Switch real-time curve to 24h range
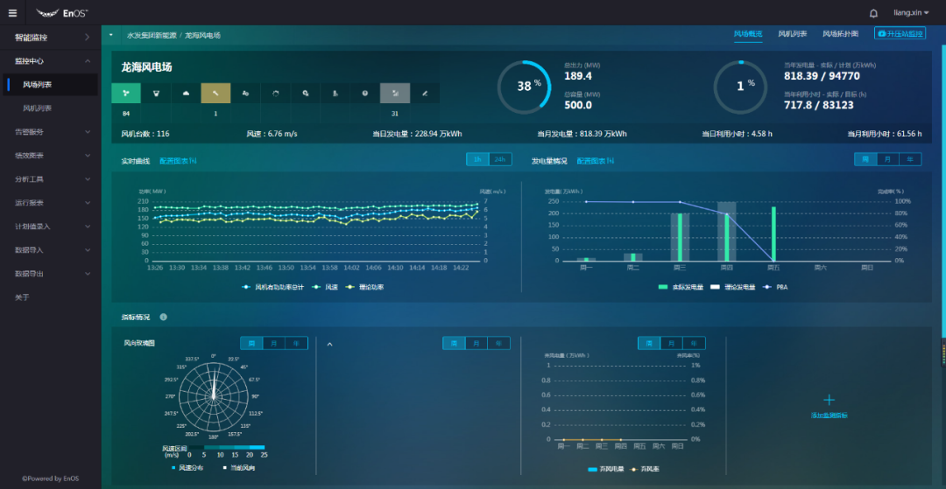 point(499,159)
